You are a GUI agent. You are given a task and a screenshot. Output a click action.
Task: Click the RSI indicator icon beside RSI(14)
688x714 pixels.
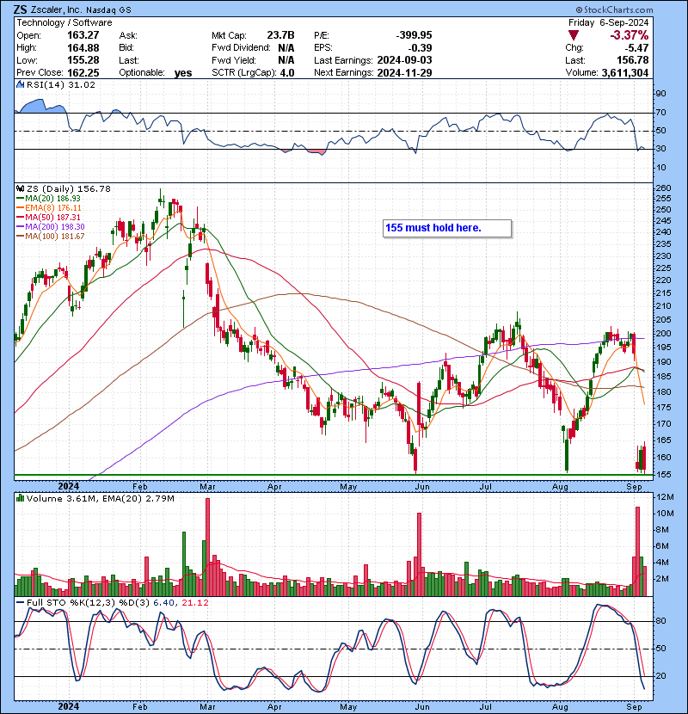(20, 84)
